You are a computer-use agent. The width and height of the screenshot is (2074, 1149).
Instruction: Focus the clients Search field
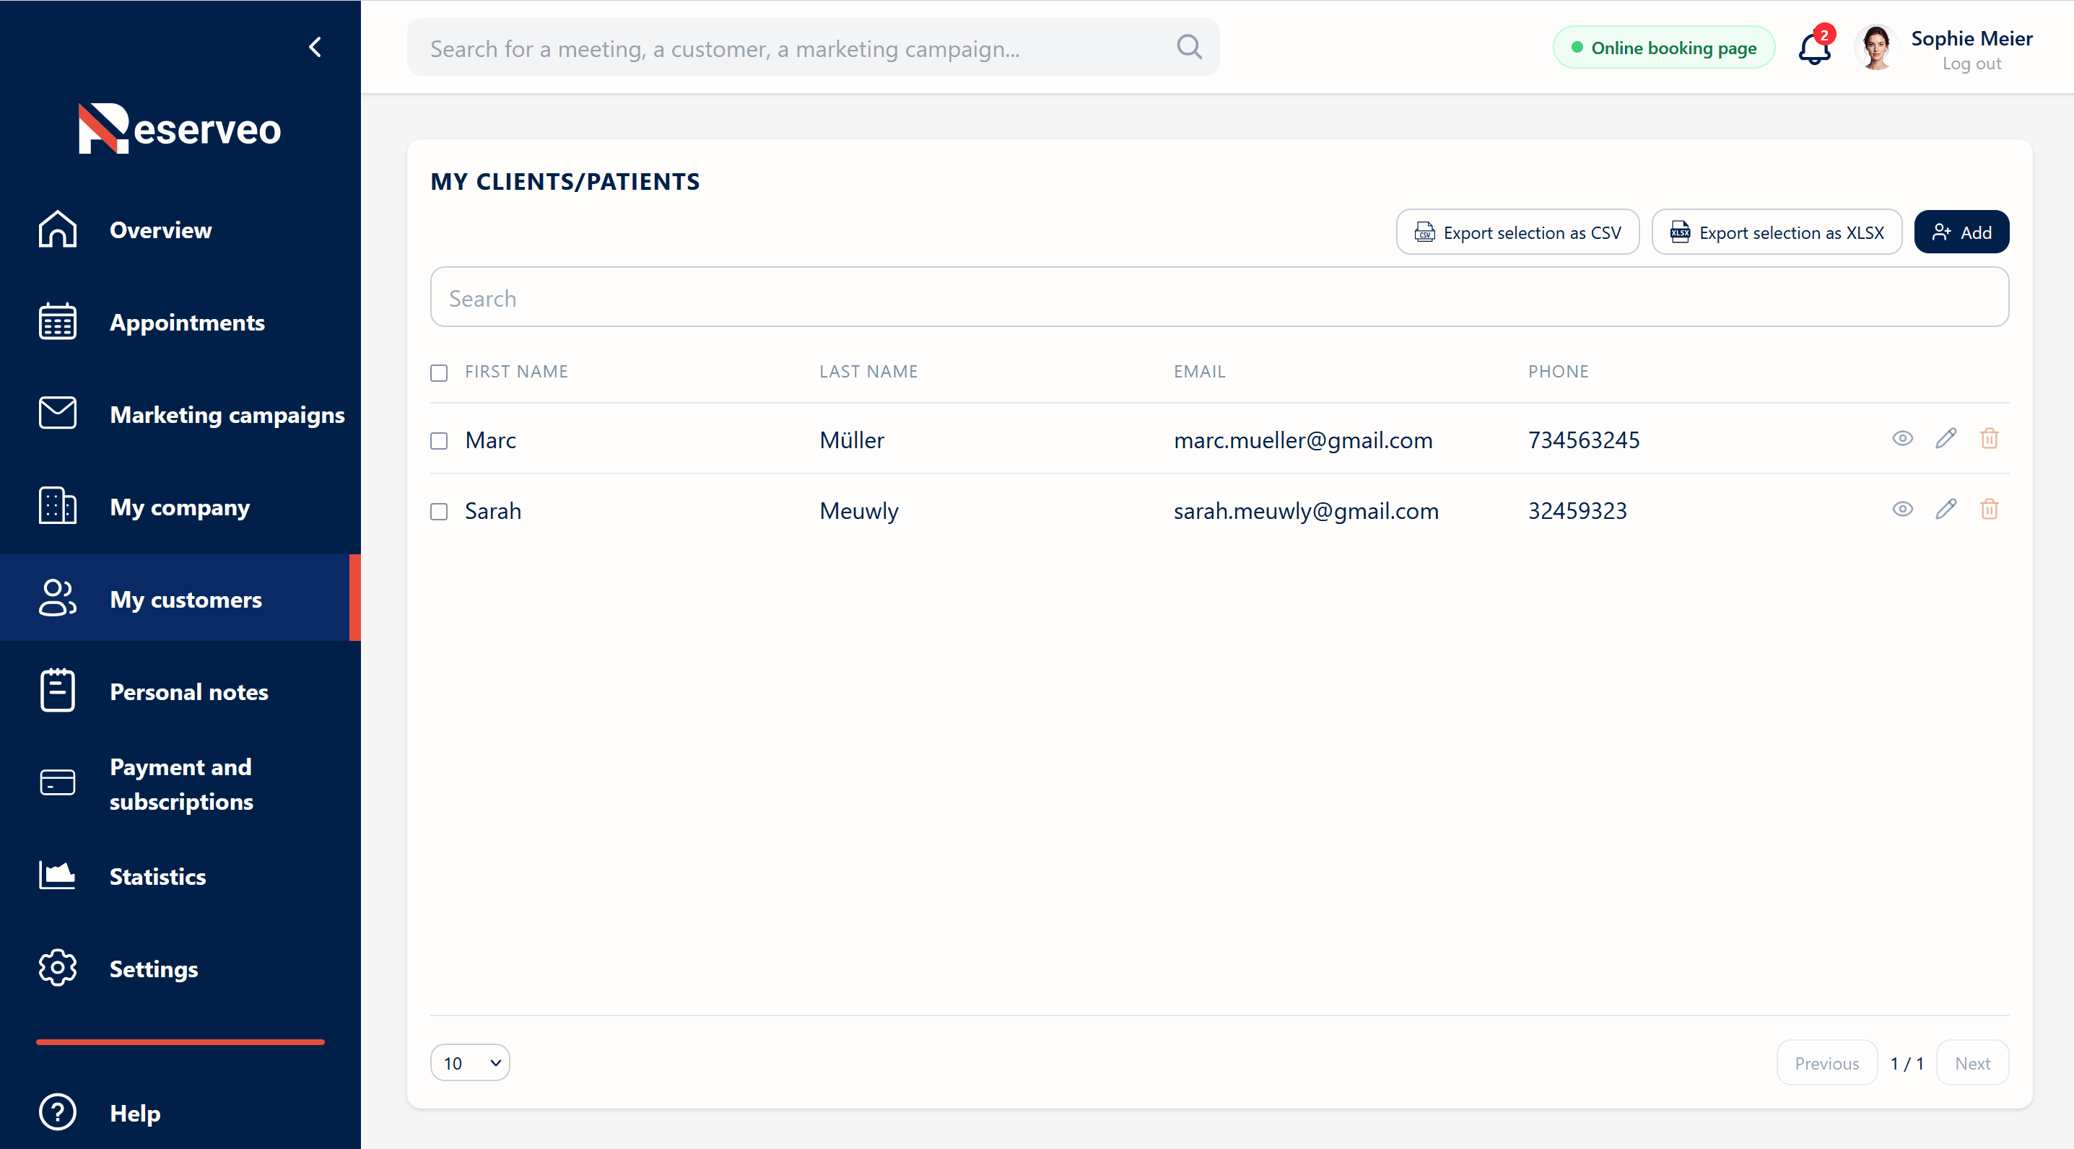point(1220,298)
